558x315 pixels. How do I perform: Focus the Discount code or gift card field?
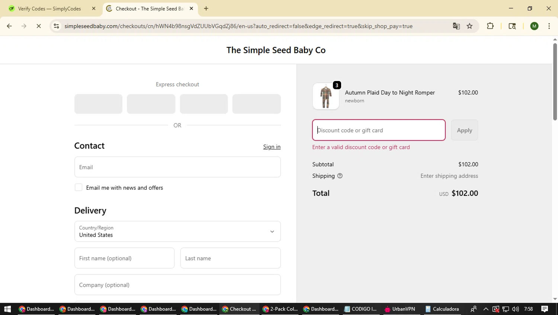379,130
